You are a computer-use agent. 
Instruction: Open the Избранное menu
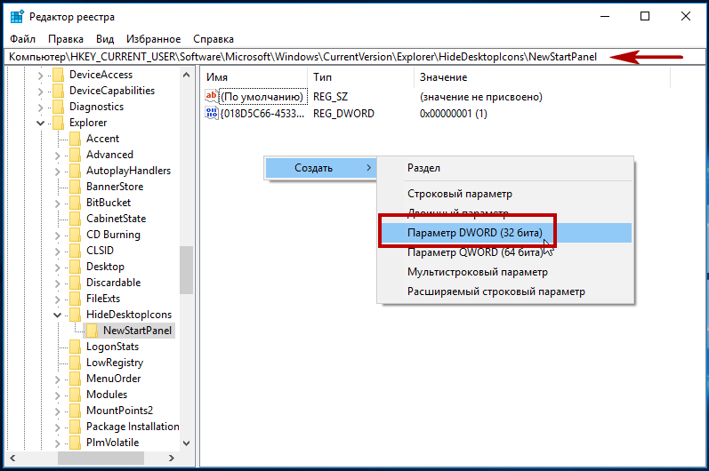coord(153,39)
